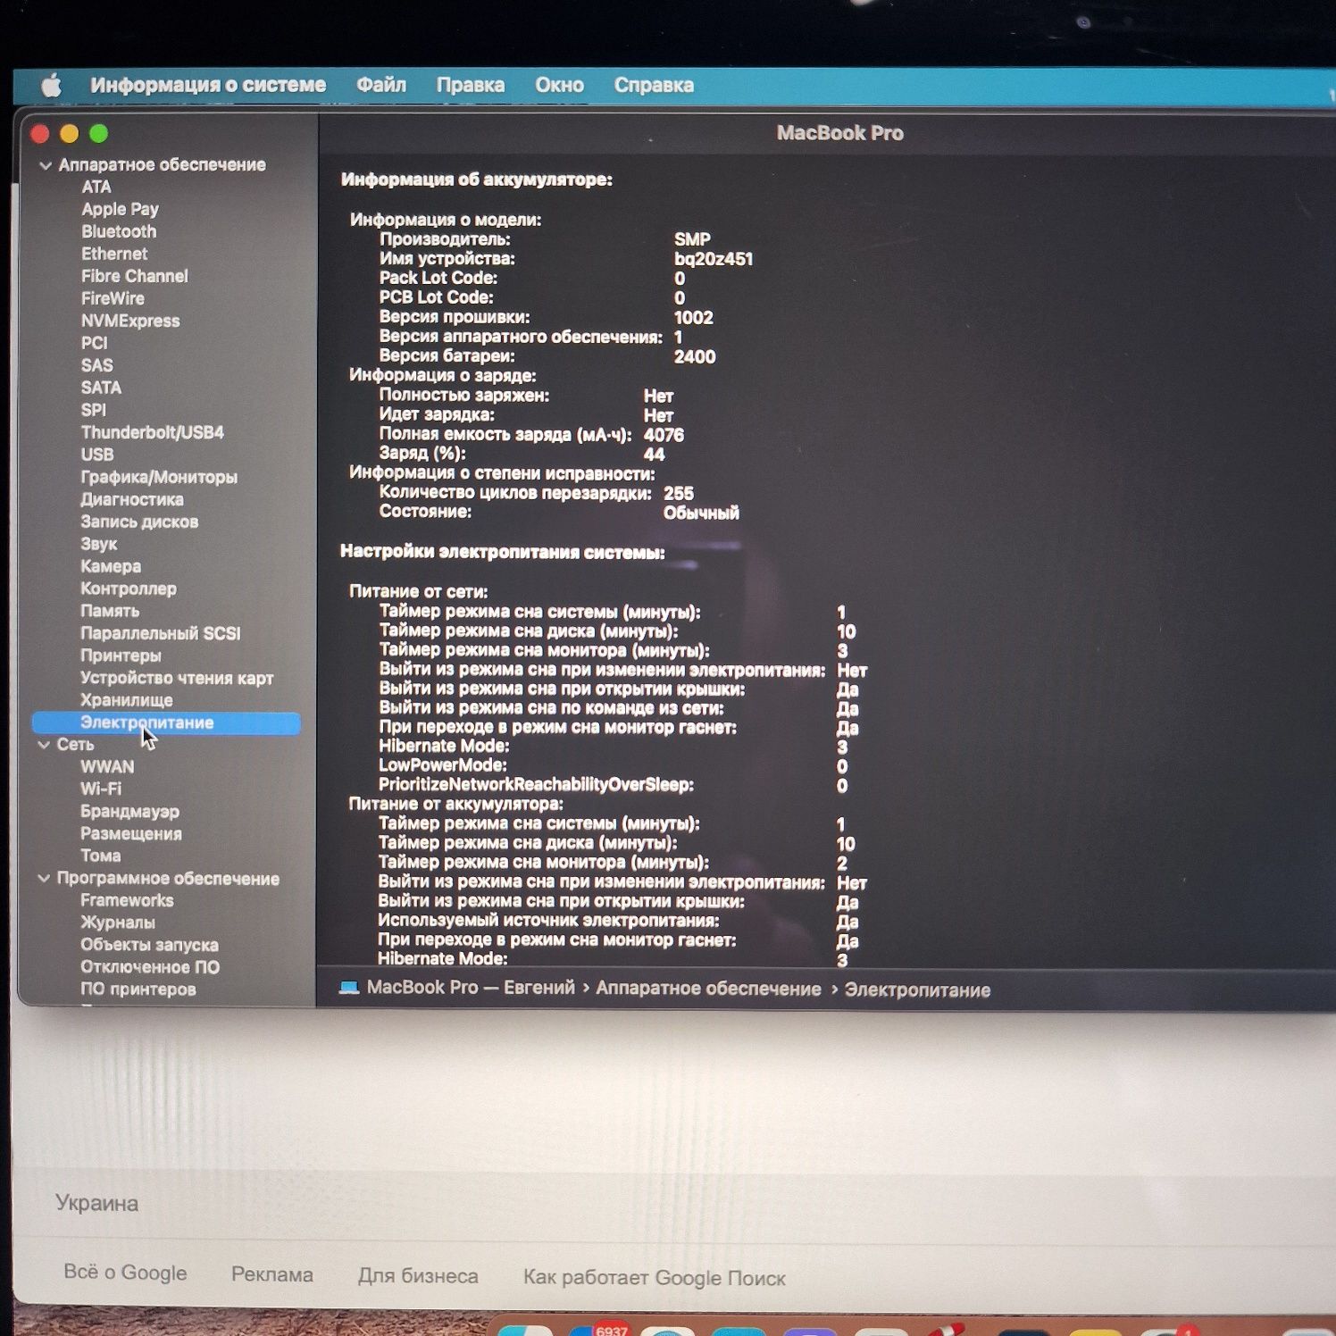1336x1336 pixels.
Task: Maximize the window with green button
Action: pos(98,134)
